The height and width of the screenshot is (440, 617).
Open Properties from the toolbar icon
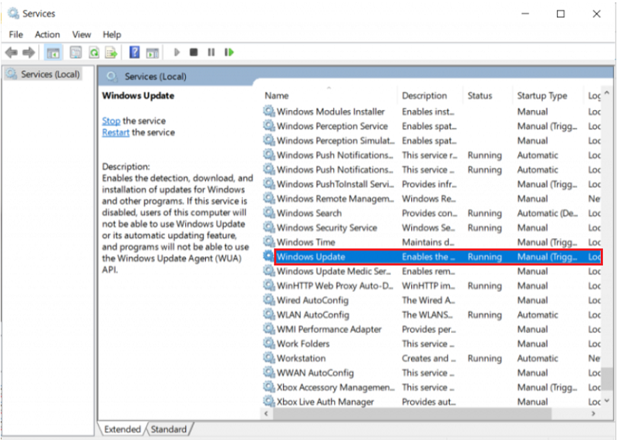click(x=76, y=52)
